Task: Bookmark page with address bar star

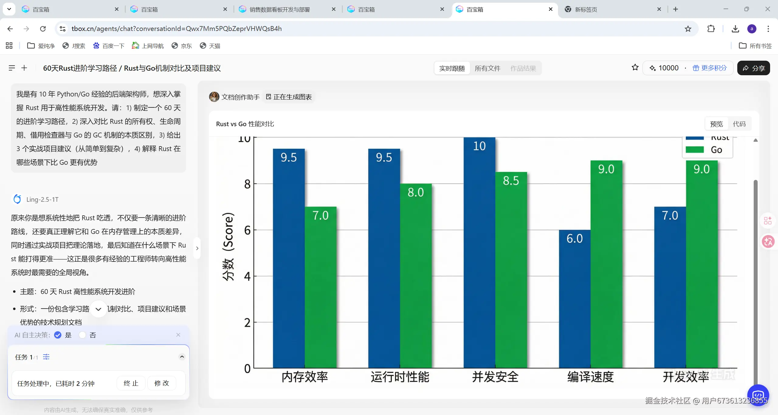Action: click(688, 29)
